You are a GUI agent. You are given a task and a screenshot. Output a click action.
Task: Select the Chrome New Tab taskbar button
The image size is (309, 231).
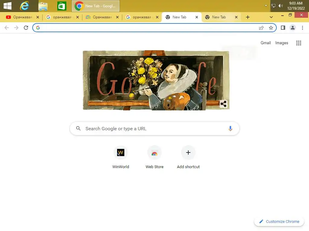coord(96,6)
